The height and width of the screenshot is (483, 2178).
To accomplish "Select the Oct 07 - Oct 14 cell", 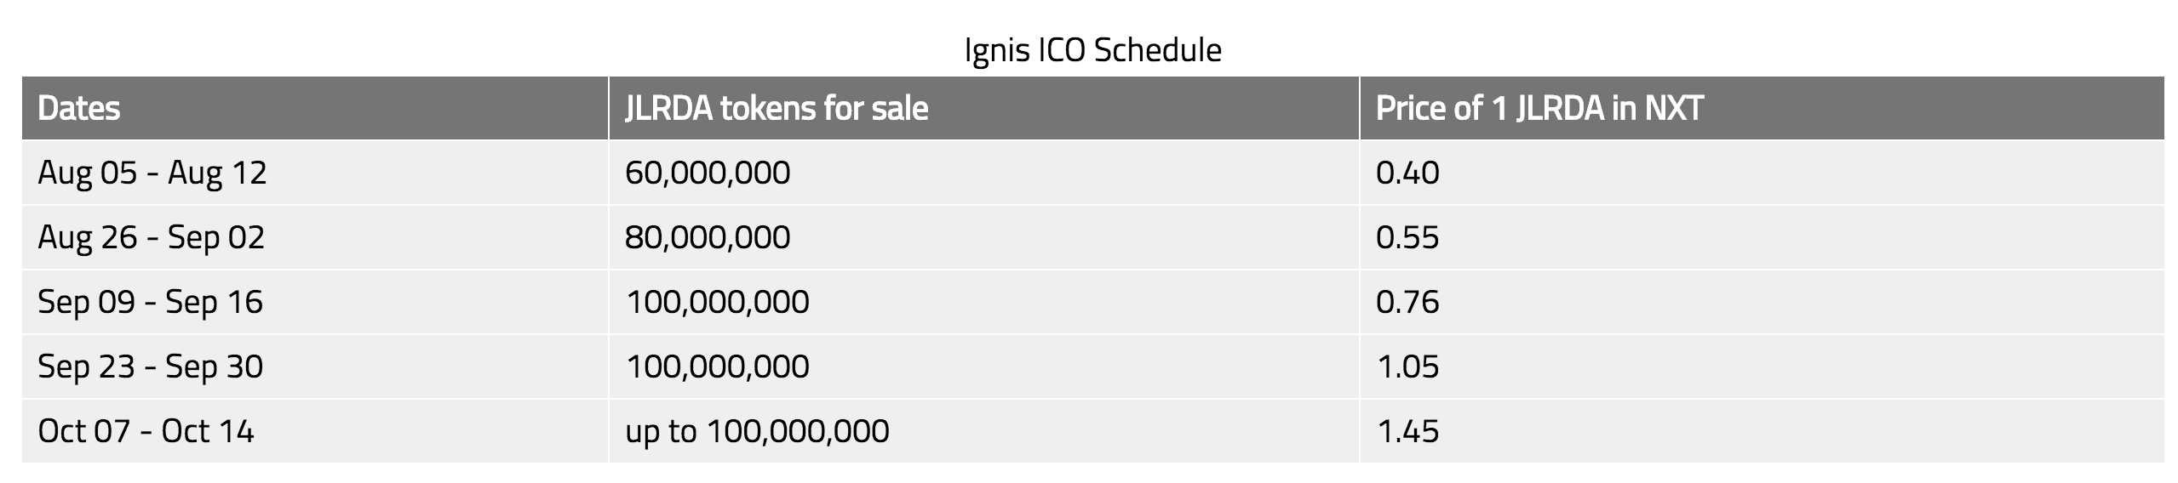I will tap(146, 431).
